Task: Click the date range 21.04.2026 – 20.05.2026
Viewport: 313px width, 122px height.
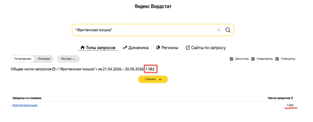Action: tap(123, 69)
